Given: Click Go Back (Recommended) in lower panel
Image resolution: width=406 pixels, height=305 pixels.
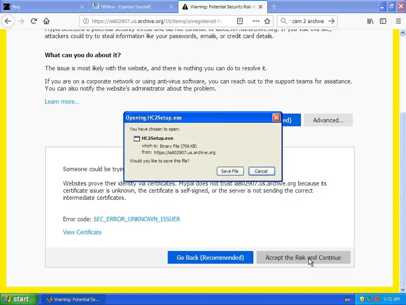Looking at the screenshot, I should (210, 257).
